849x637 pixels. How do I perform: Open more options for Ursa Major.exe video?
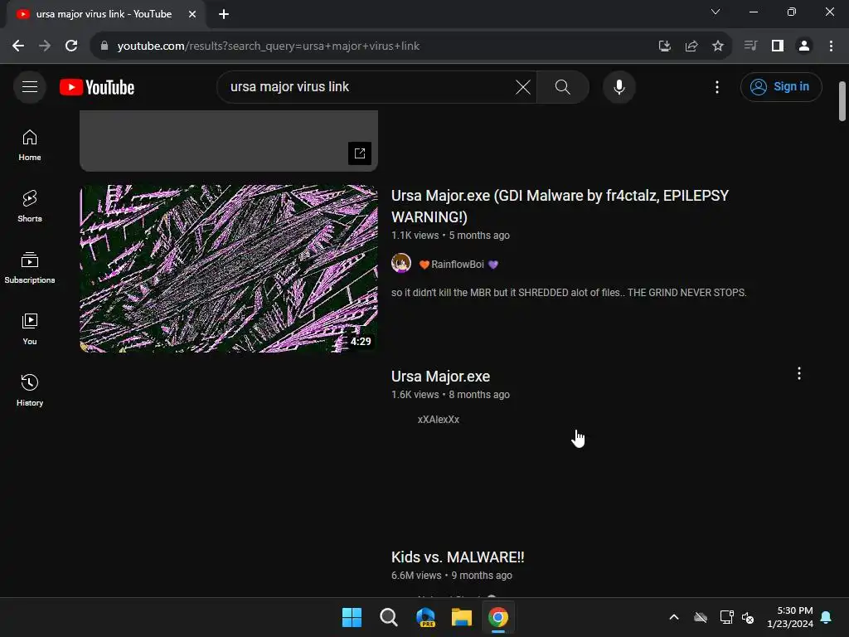point(798,373)
